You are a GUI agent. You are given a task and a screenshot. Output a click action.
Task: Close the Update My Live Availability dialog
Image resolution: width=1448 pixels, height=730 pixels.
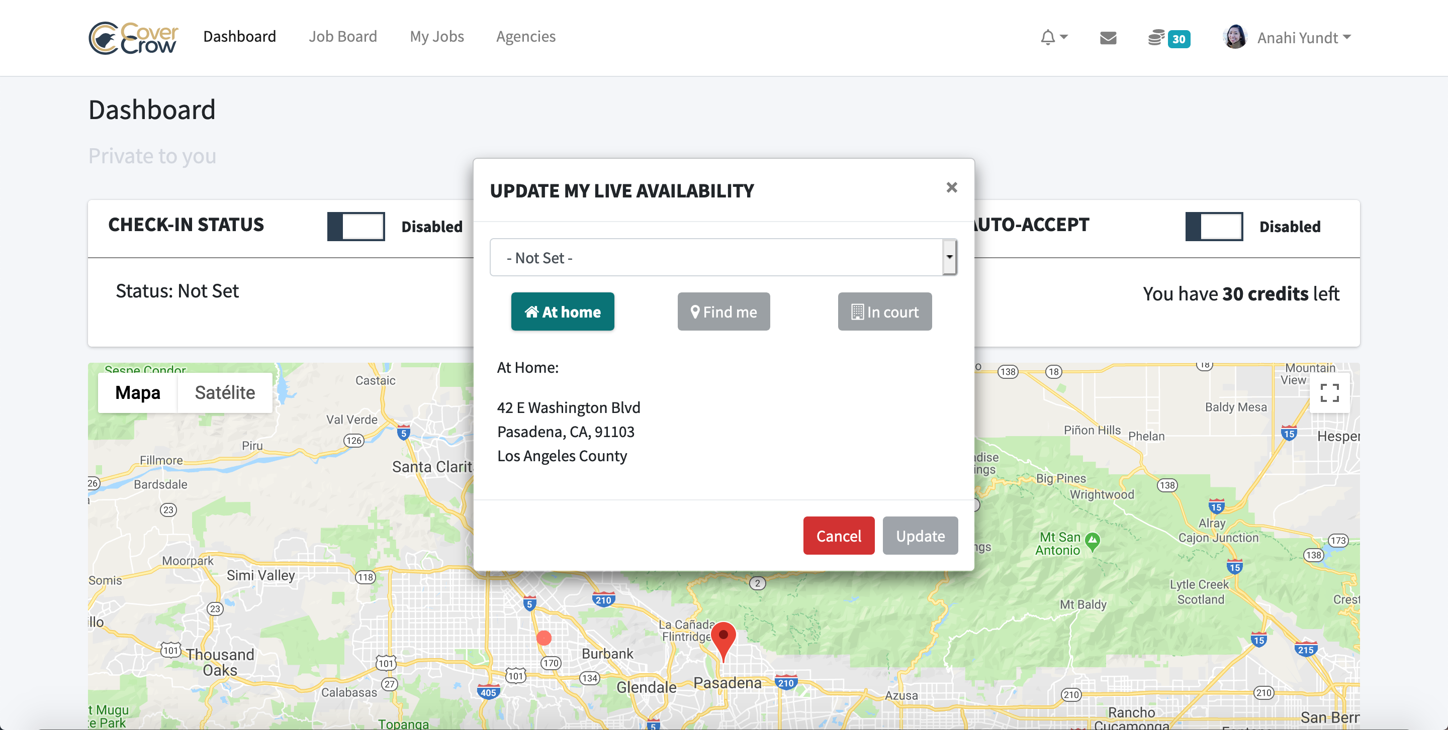pyautogui.click(x=951, y=187)
